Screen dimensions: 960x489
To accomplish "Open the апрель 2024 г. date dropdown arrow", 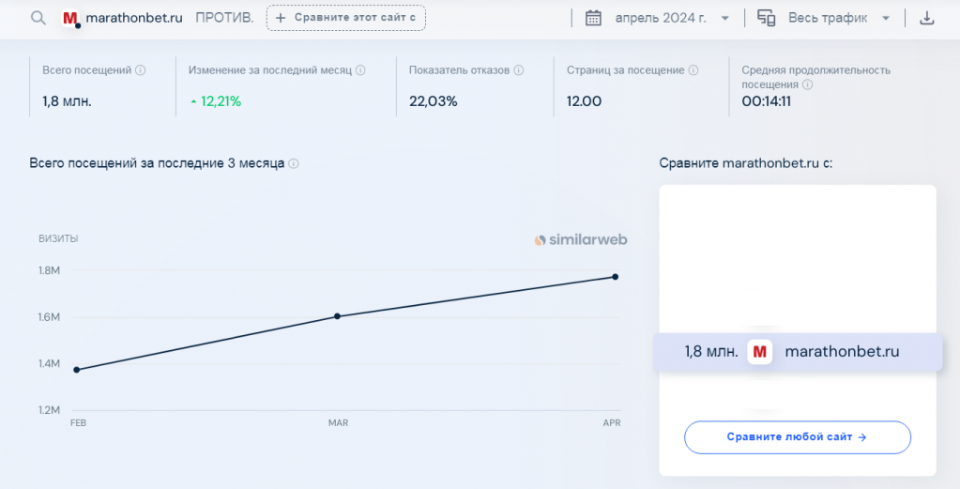I will (724, 19).
